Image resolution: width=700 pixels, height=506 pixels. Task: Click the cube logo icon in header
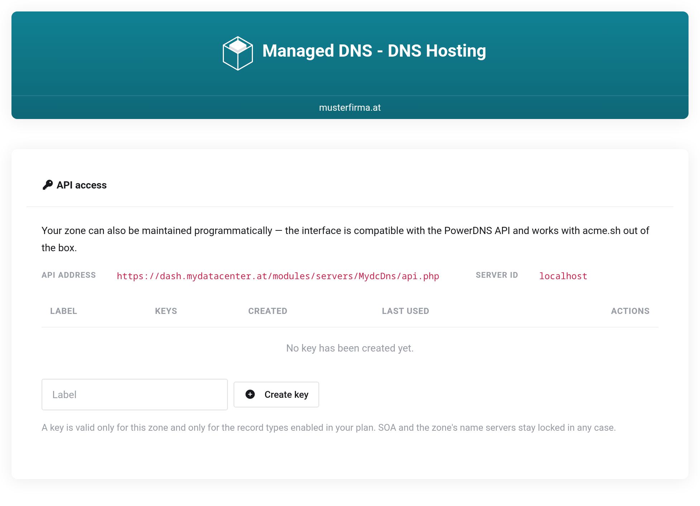238,53
